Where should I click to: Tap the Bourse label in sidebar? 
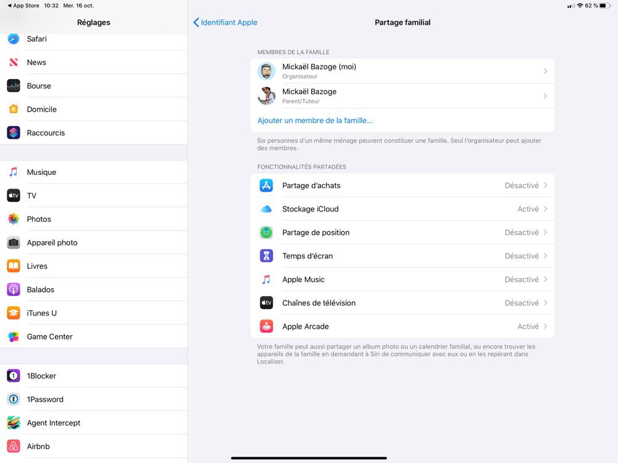pos(38,85)
